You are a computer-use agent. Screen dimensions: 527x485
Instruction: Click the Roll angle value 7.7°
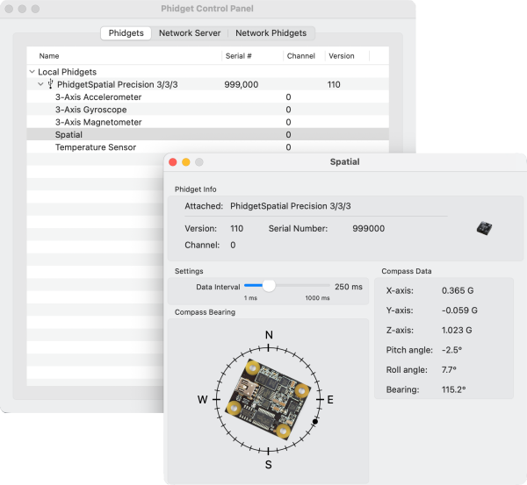click(x=449, y=370)
